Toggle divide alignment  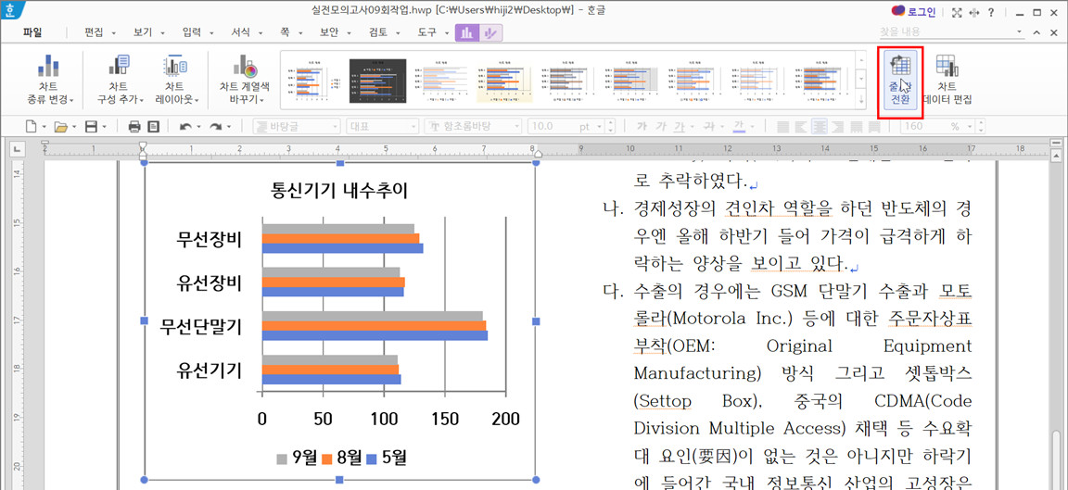874,127
